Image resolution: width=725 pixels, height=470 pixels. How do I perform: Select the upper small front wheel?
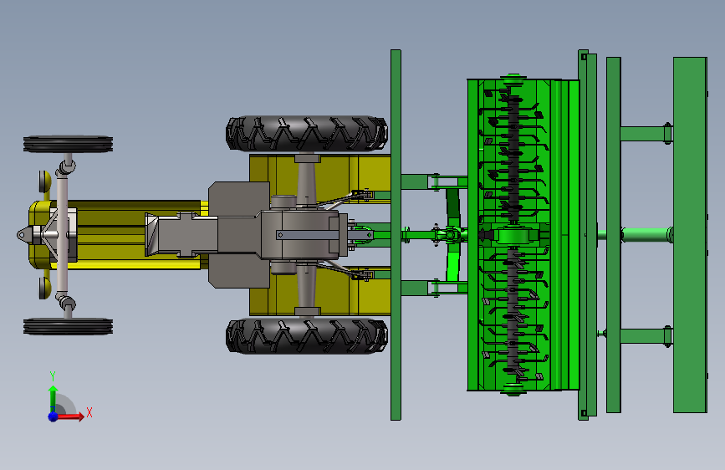coord(68,144)
